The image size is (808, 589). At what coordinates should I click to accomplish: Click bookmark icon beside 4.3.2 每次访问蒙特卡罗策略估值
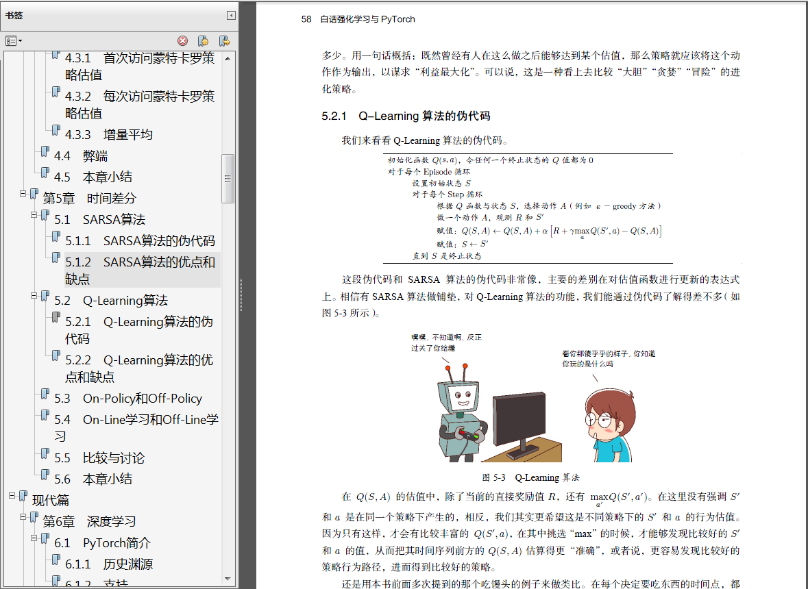pos(56,92)
